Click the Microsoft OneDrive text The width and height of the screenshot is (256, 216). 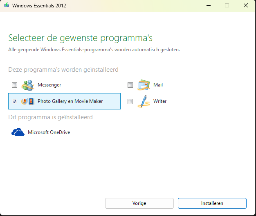coord(49,132)
